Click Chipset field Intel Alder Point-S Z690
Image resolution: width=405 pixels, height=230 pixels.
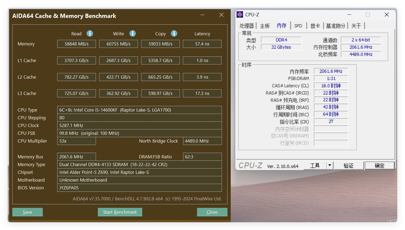(140, 172)
